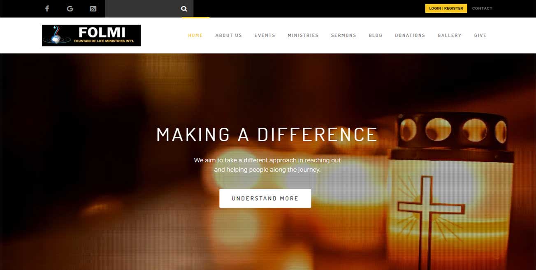The width and height of the screenshot is (536, 270).
Task: Open the Gallery menu item
Action: point(450,35)
